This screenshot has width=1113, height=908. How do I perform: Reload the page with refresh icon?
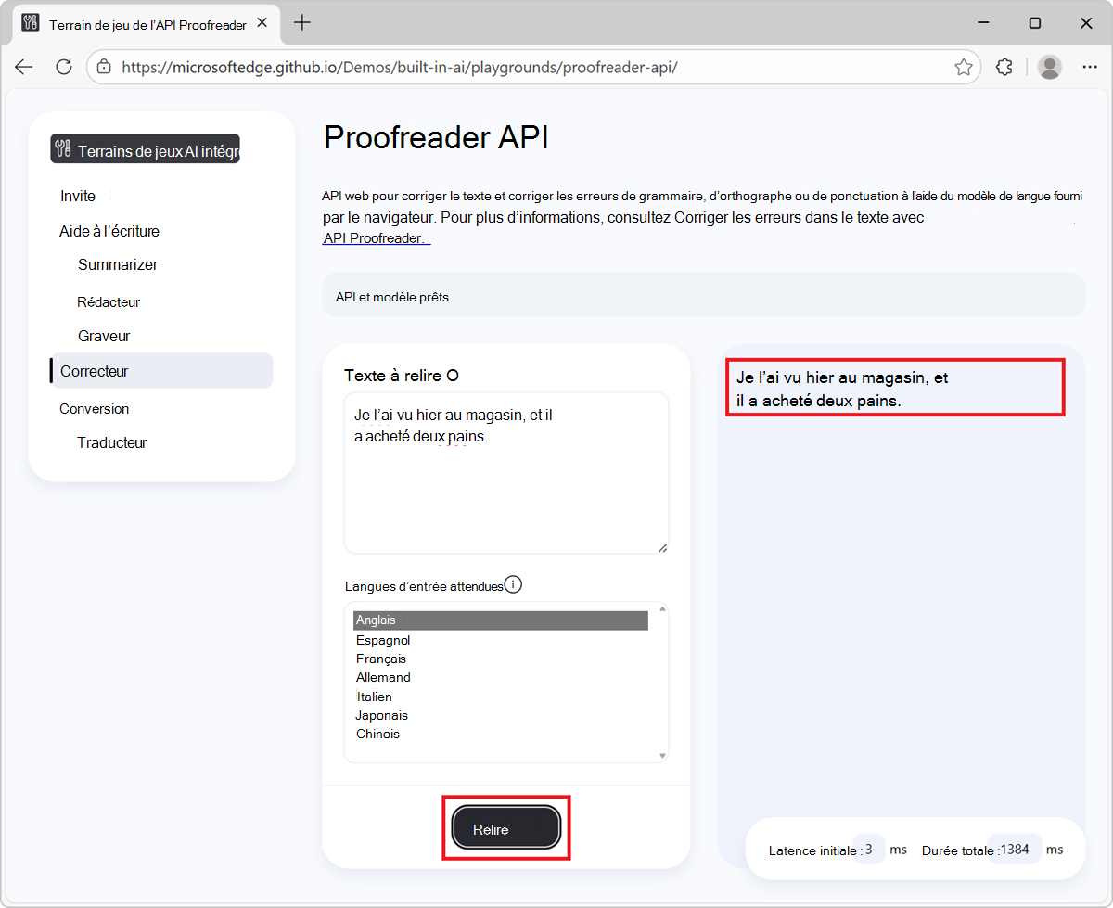[64, 67]
